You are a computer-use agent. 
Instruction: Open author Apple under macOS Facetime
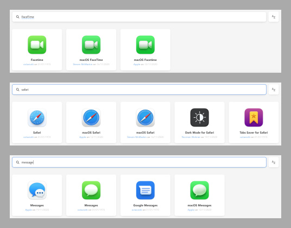(137, 65)
